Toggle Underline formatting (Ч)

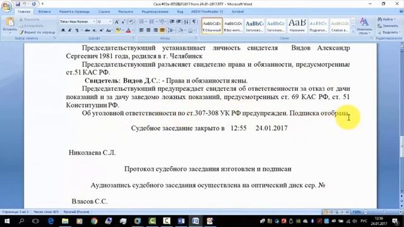(77, 30)
